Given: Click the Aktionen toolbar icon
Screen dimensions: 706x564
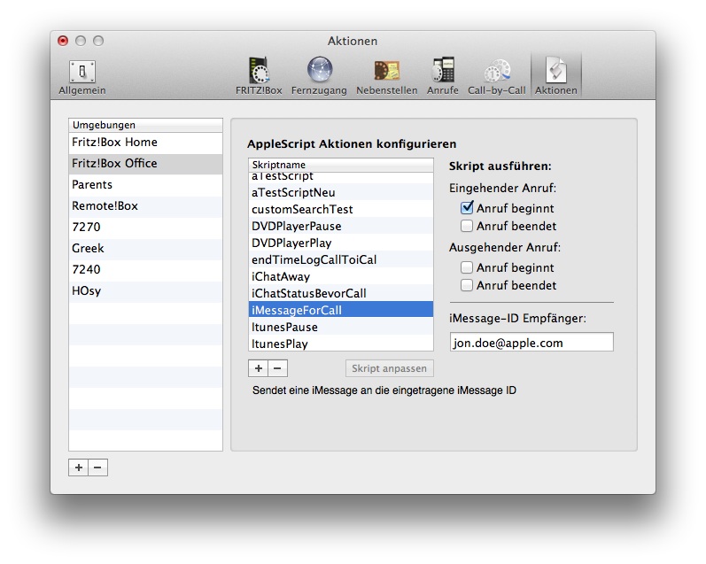Looking at the screenshot, I should tap(556, 76).
